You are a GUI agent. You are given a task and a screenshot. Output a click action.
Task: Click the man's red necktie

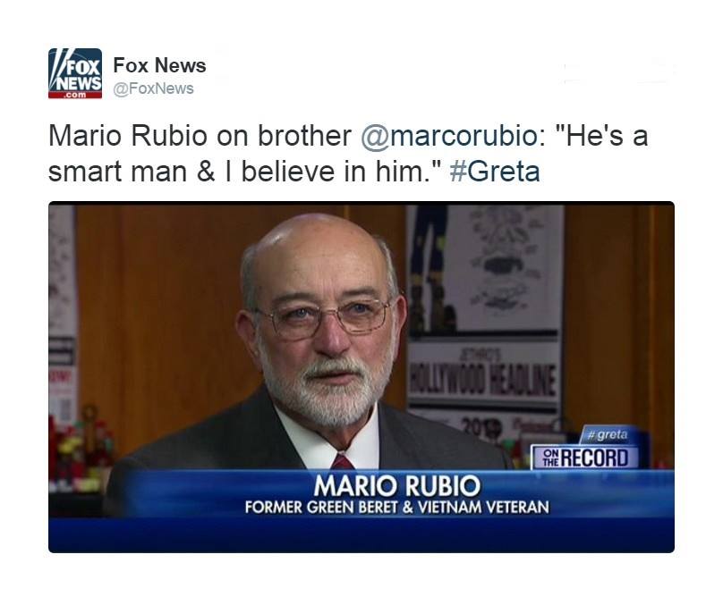coord(343,461)
